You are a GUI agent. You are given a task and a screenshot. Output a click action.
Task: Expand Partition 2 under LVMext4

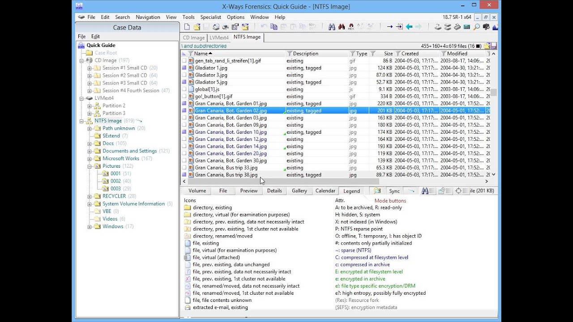[x=90, y=106]
